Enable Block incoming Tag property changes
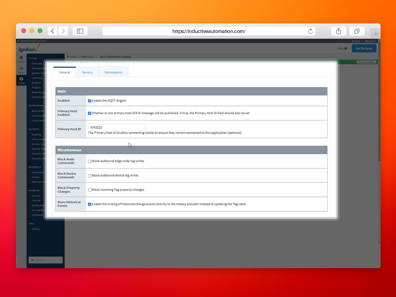This screenshot has height=297, width=396. pyautogui.click(x=90, y=190)
